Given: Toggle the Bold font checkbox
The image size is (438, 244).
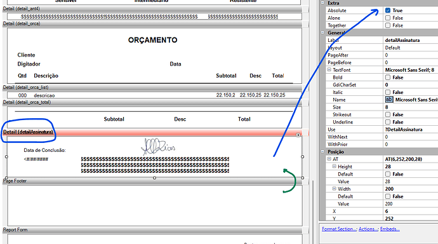Looking at the screenshot, I should [388, 78].
